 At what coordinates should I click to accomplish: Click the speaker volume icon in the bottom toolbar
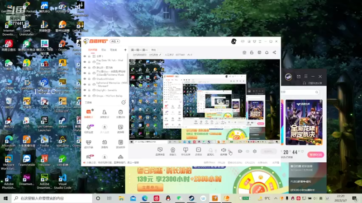coord(223,150)
